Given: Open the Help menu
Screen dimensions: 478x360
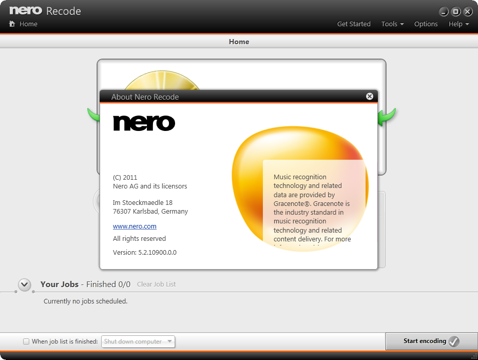Looking at the screenshot, I should tap(458, 24).
